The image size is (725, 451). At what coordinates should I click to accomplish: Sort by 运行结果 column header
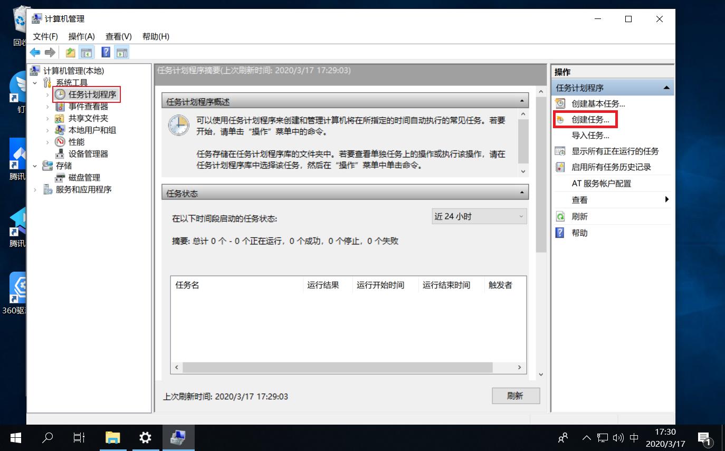click(x=328, y=285)
